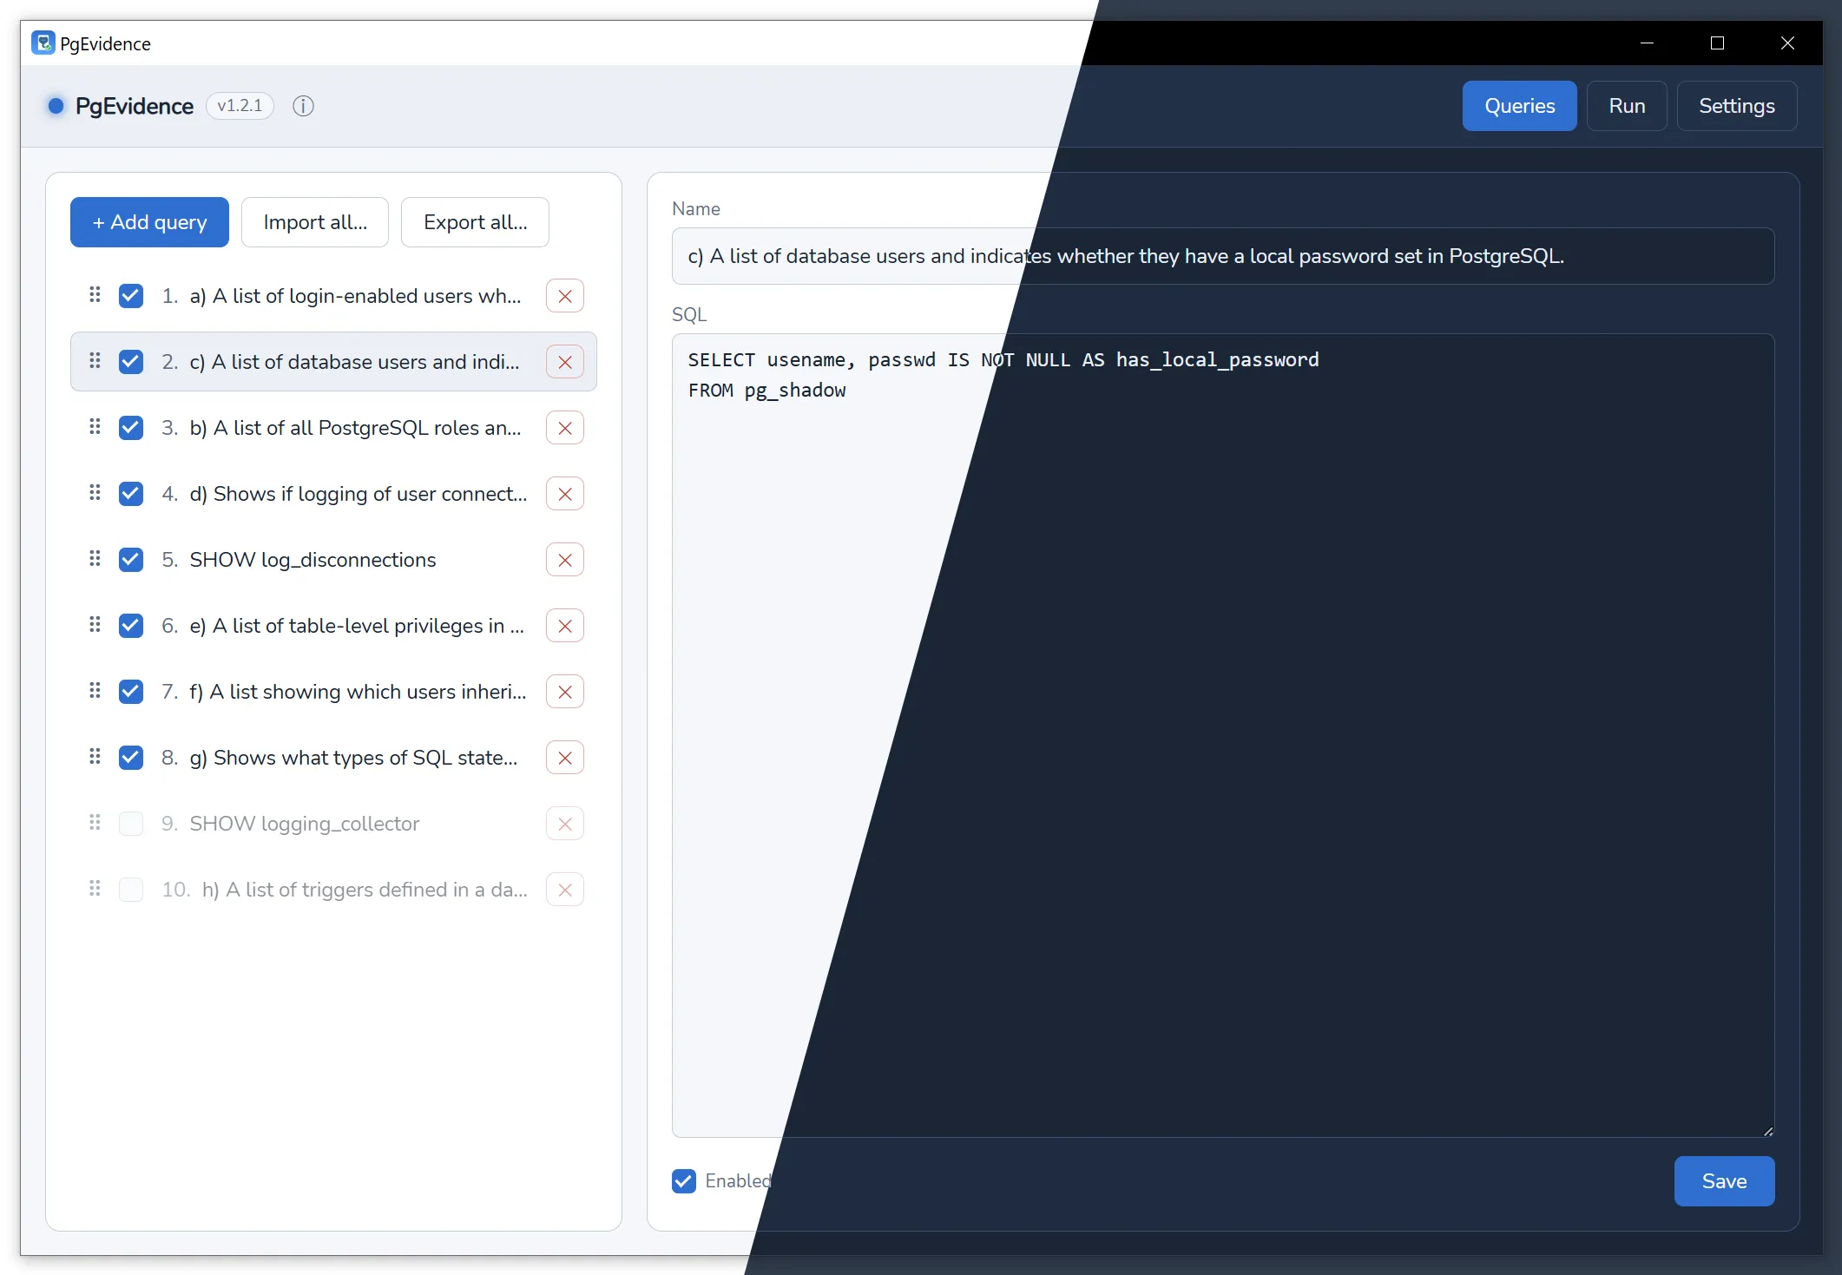Enable query 10 list of triggers checkbox
The image size is (1842, 1275).
(x=131, y=890)
